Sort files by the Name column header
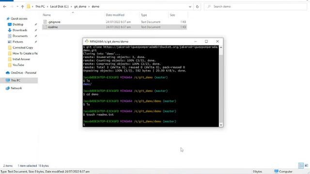 47,15
